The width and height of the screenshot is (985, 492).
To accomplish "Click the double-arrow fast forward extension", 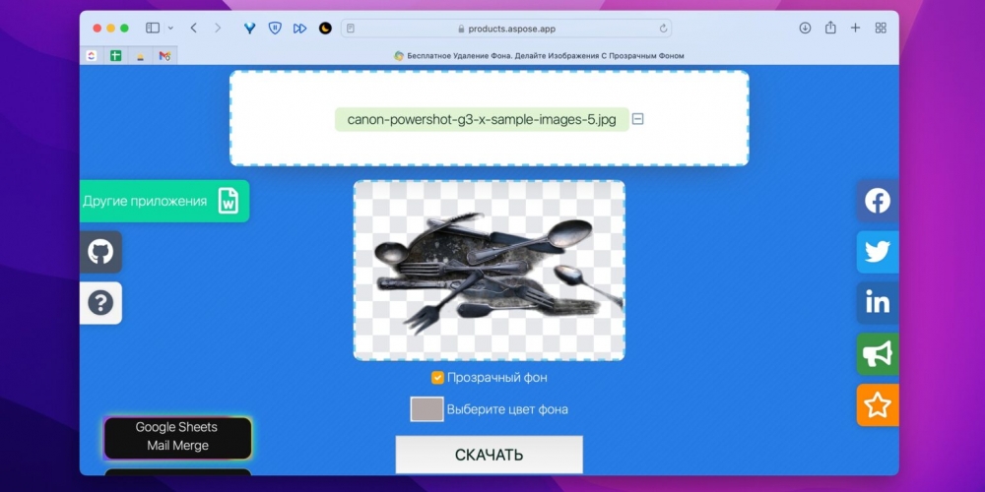I will click(299, 29).
